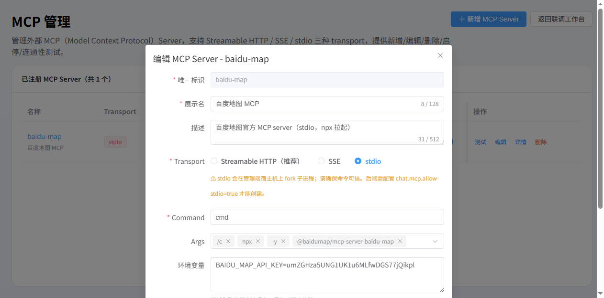
Task: Click the @baidumap/mcp-server-baidu-map tag text
Action: [345, 241]
